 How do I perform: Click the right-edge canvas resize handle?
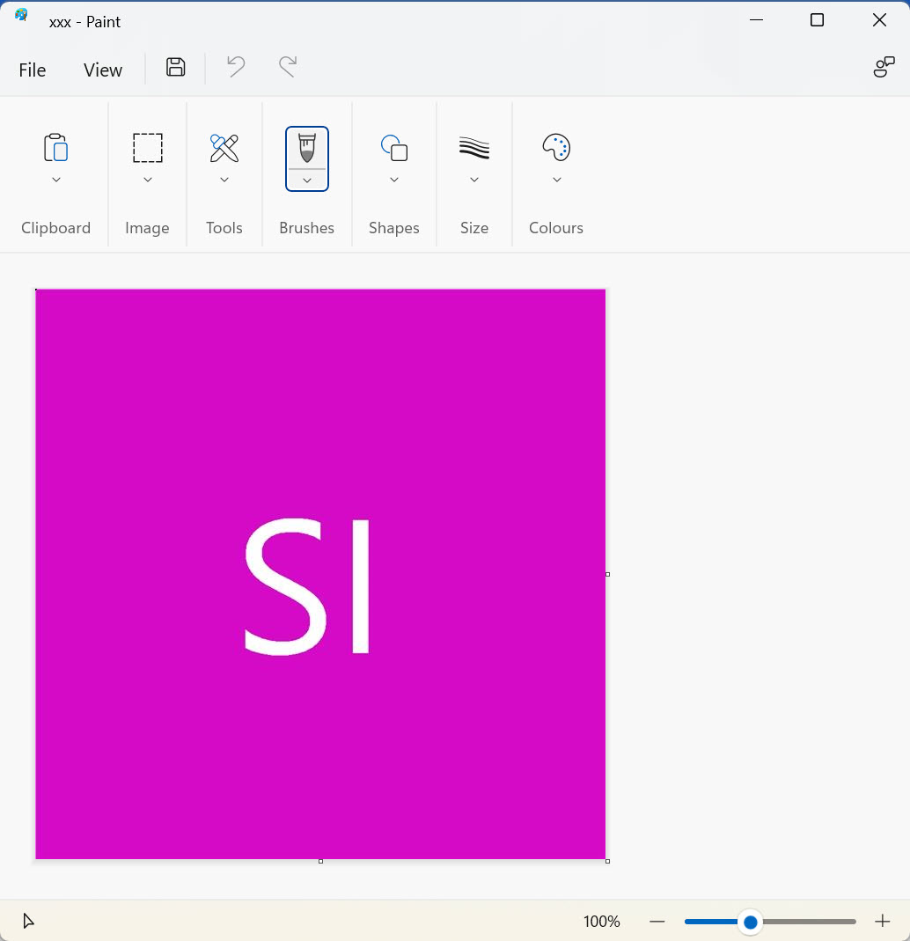[x=607, y=574]
